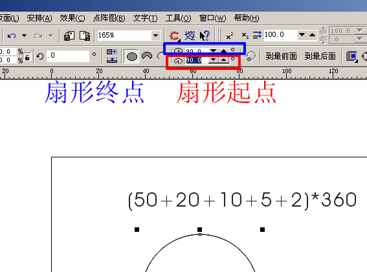This screenshot has height=272, width=367.
Task: Click the subscript x₂ icon
Action: pos(245,36)
